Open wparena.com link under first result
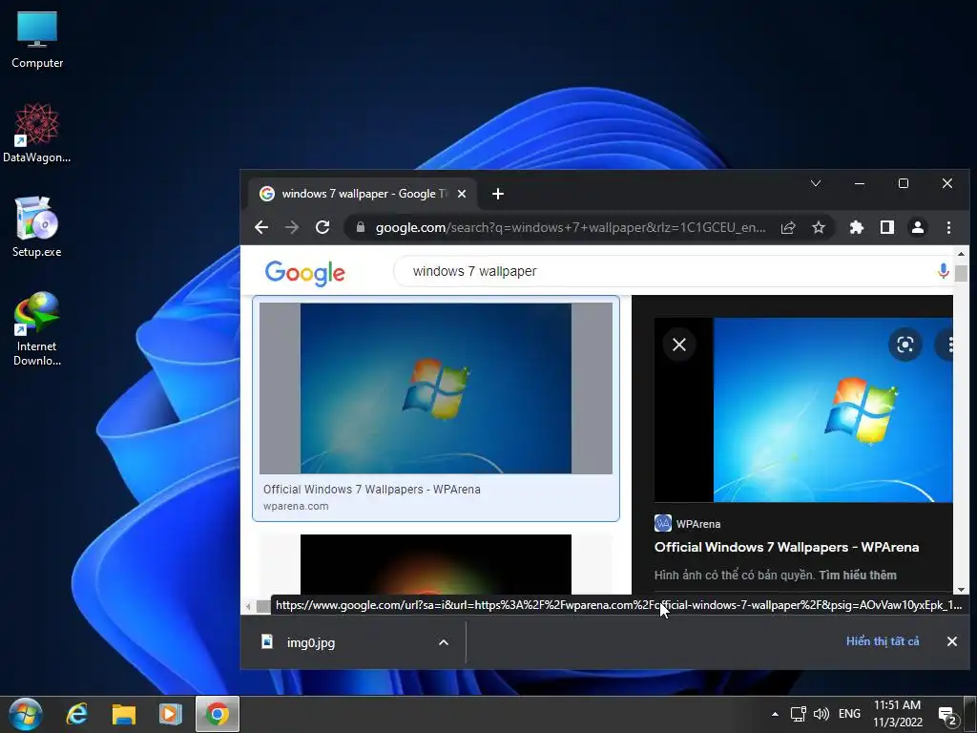This screenshot has width=977, height=733. pyautogui.click(x=296, y=506)
